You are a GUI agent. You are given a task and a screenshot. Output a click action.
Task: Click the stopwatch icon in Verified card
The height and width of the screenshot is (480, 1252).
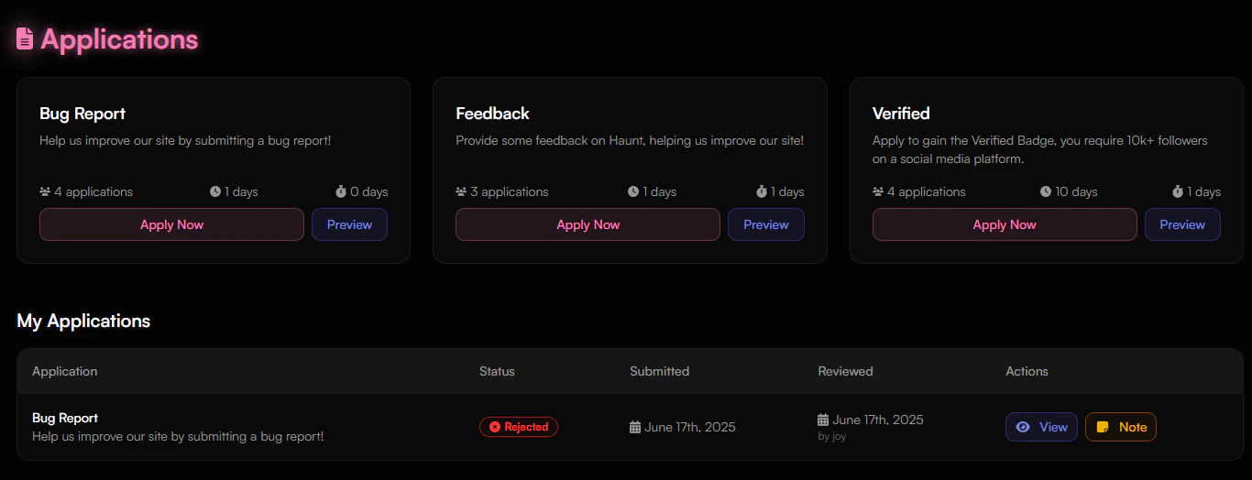click(x=1178, y=191)
